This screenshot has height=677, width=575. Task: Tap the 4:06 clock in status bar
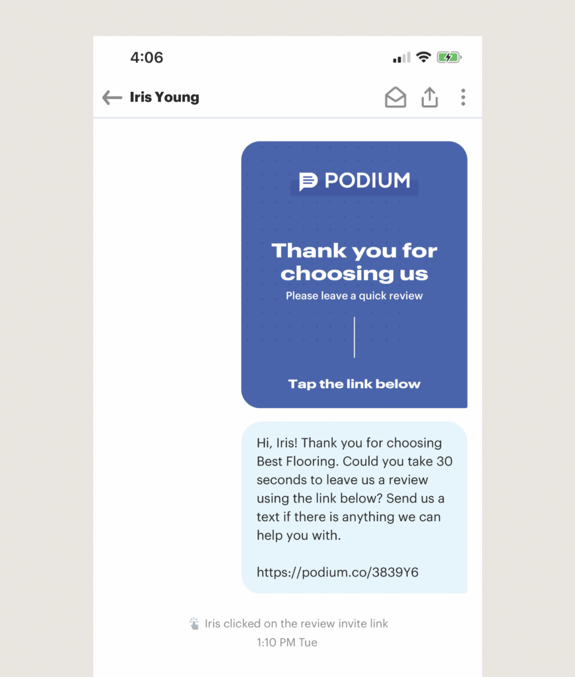[147, 58]
